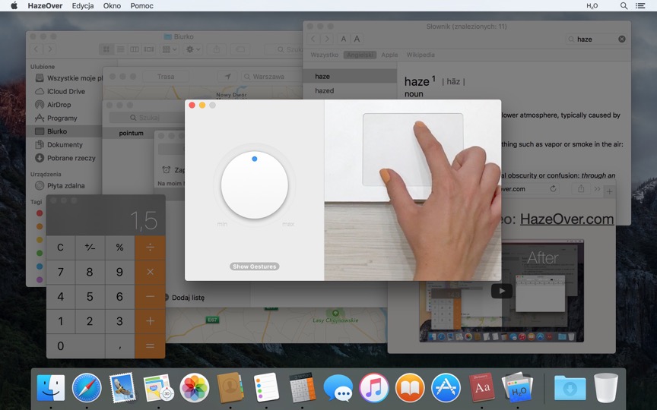Viewport: 657px width, 410px height.
Task: Play the After video in Safari
Action: tap(501, 291)
